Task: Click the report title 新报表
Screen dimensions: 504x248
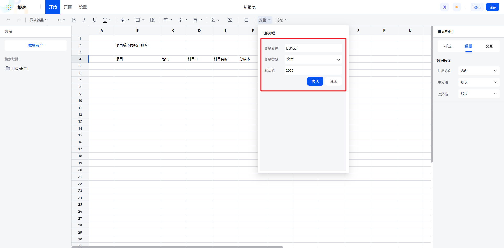Action: click(250, 7)
